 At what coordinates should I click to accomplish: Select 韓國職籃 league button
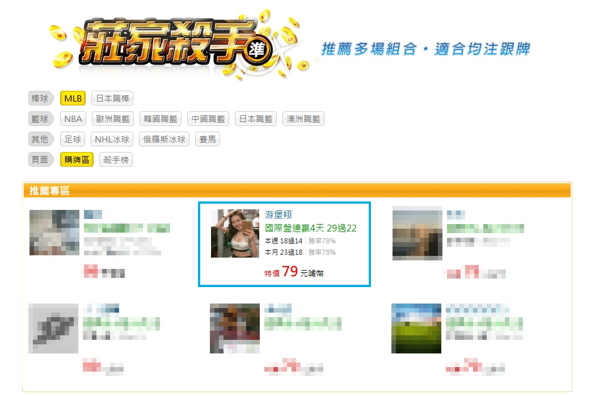coord(161,119)
